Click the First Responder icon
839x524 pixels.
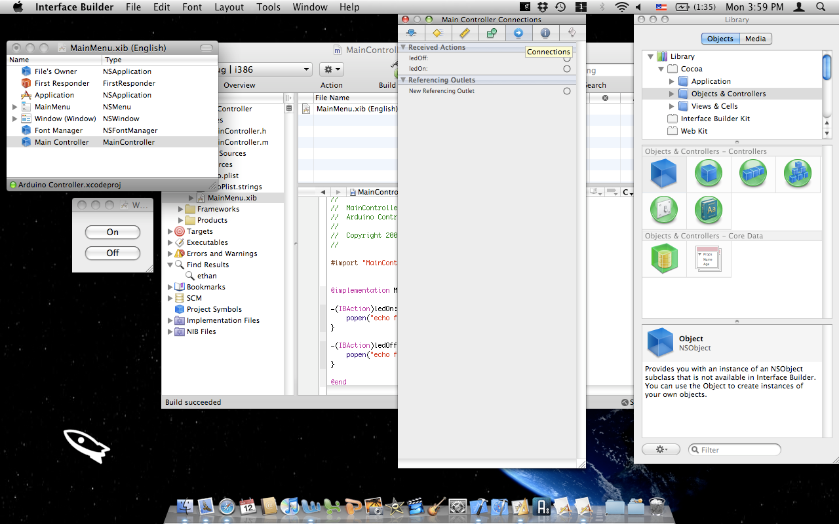pyautogui.click(x=26, y=83)
